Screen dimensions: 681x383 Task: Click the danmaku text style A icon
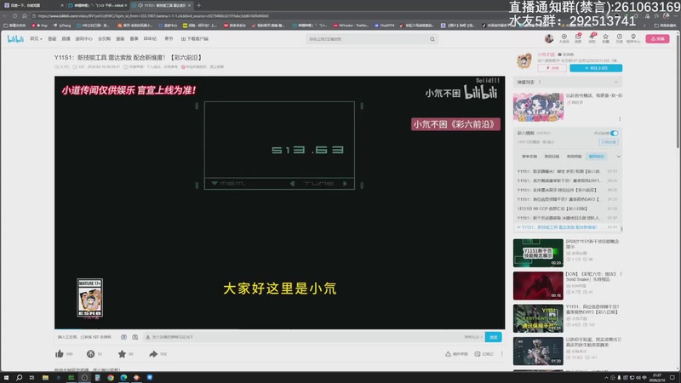[x=147, y=337]
